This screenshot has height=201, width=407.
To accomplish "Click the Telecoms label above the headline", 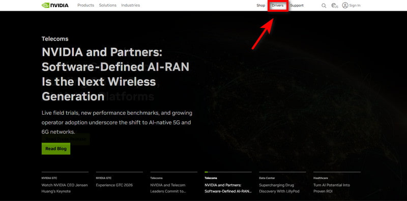I will (55, 39).
